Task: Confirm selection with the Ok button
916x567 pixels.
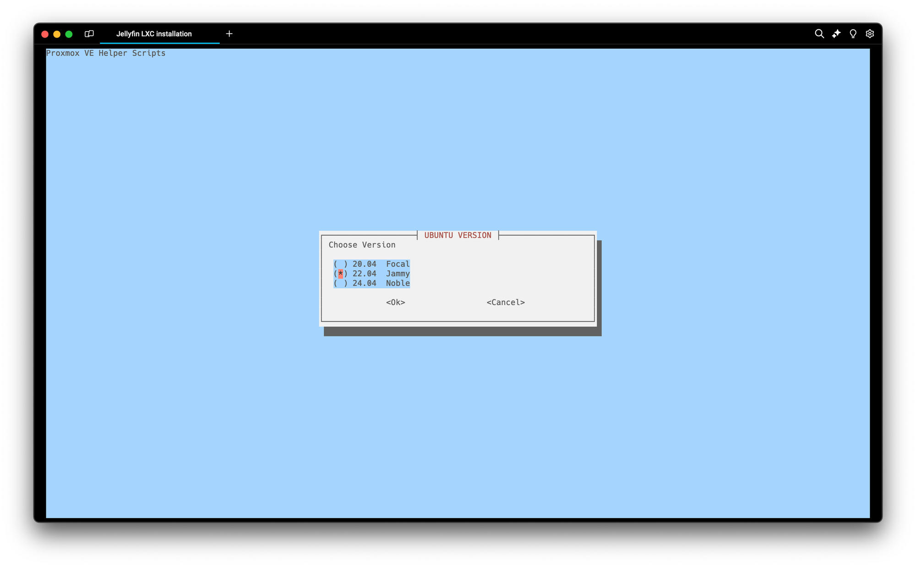Action: [395, 303]
